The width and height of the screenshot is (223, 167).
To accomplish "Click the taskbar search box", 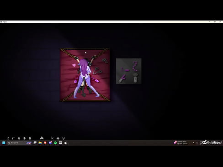I will click(19, 143).
